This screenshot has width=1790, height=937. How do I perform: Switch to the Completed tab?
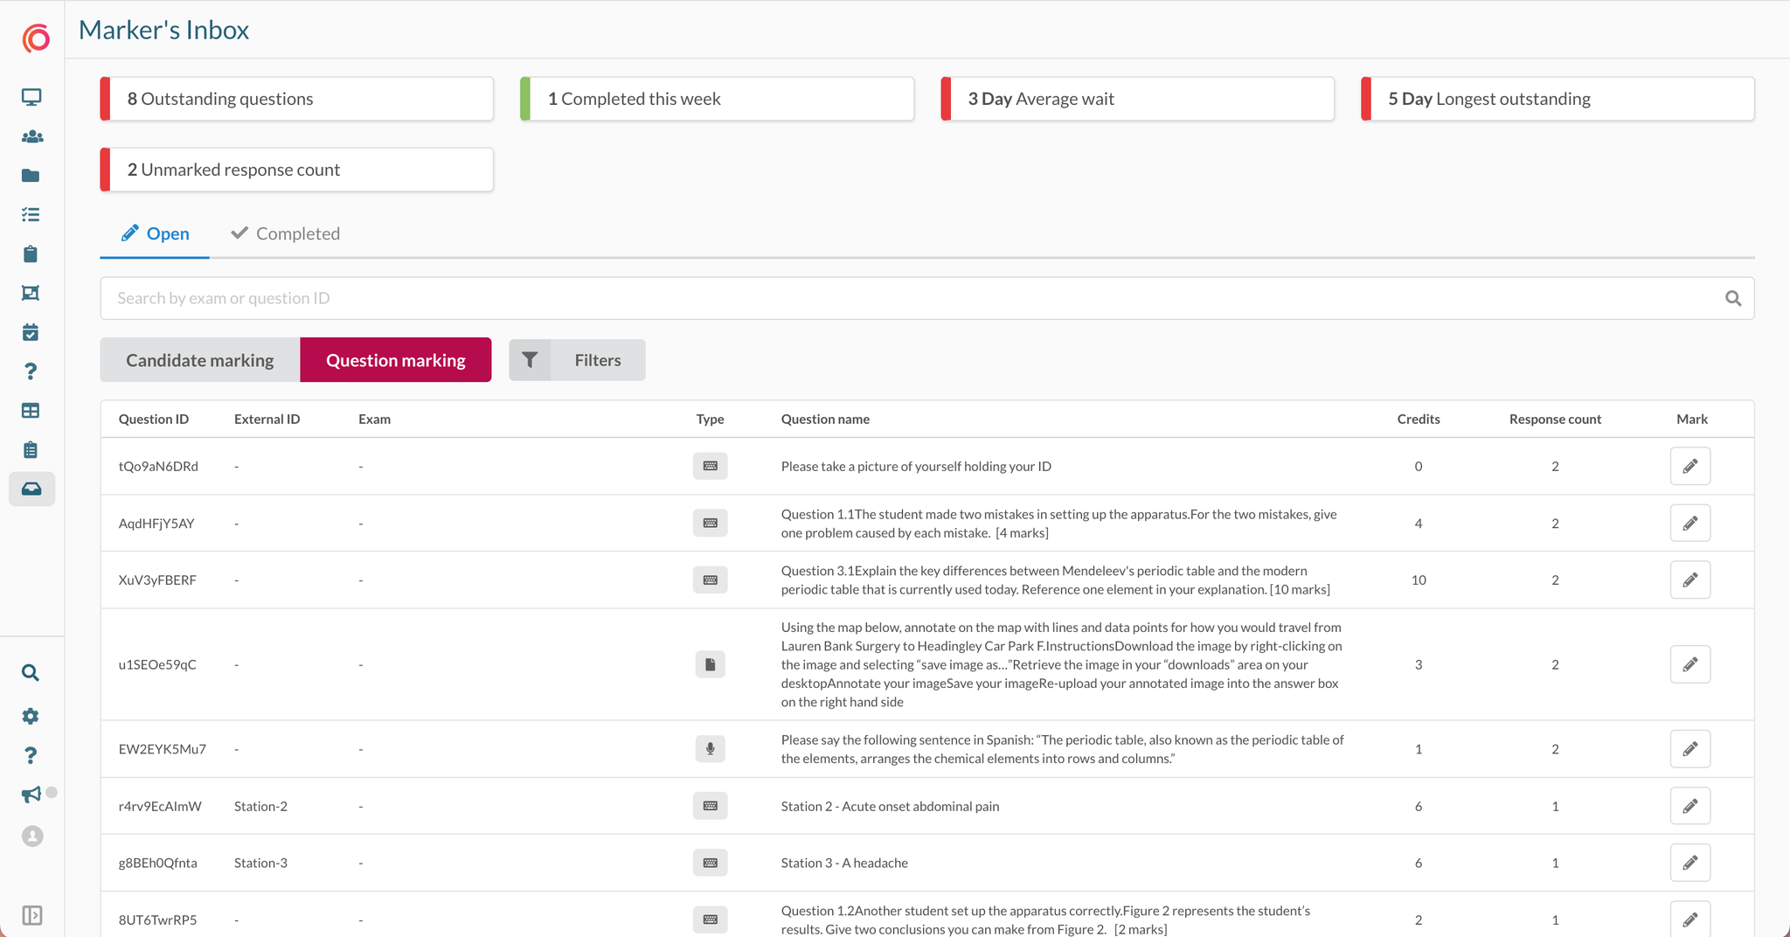[x=285, y=233]
